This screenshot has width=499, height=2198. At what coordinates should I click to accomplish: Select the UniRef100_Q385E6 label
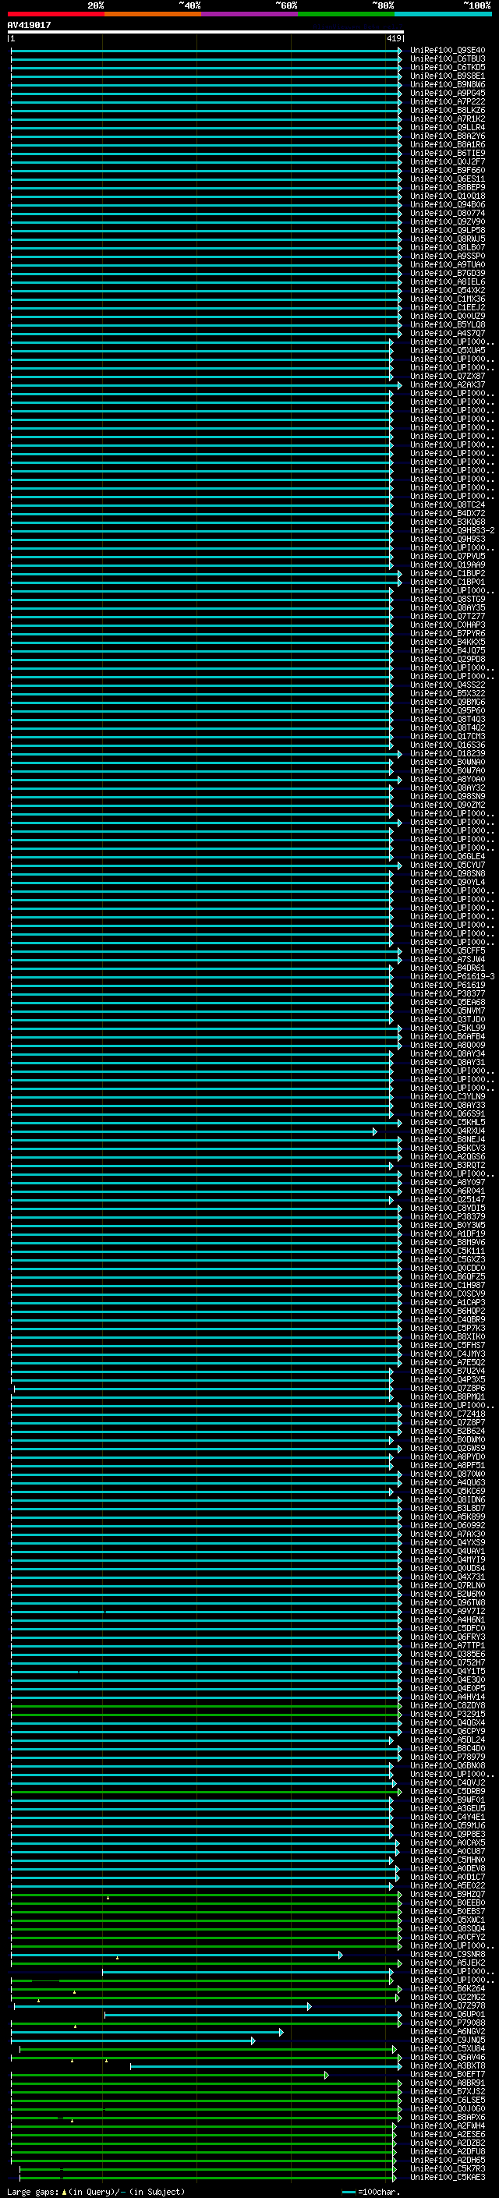(447, 1654)
